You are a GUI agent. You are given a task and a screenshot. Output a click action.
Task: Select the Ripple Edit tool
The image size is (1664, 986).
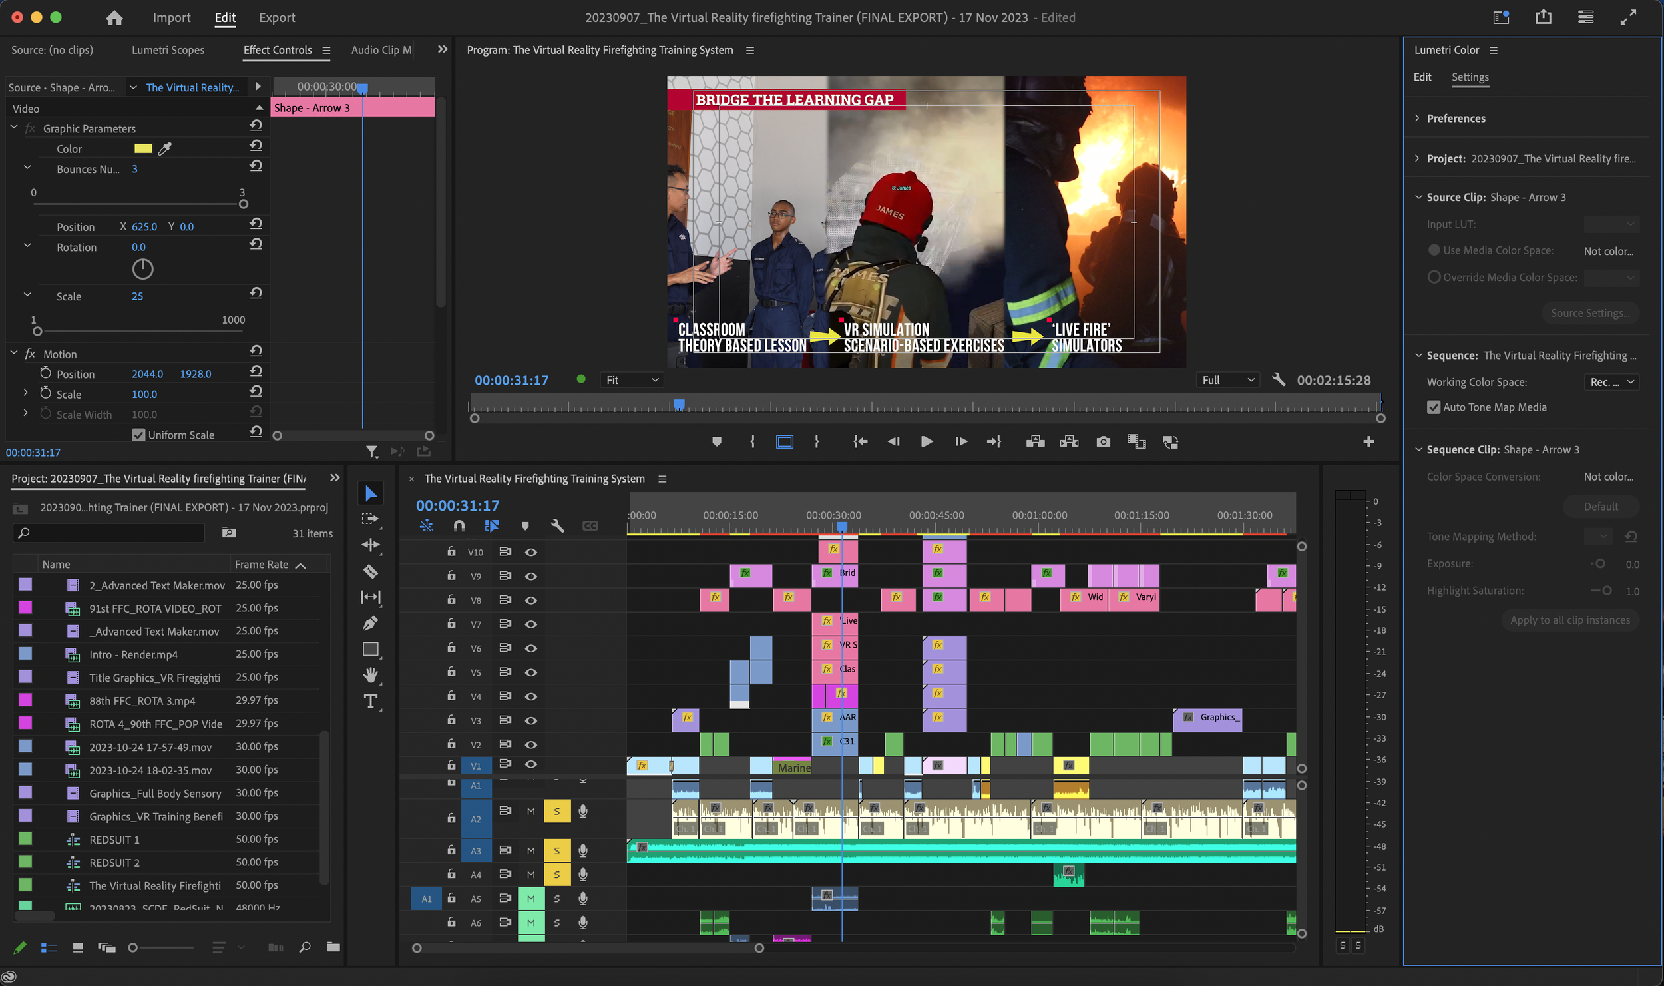371,545
